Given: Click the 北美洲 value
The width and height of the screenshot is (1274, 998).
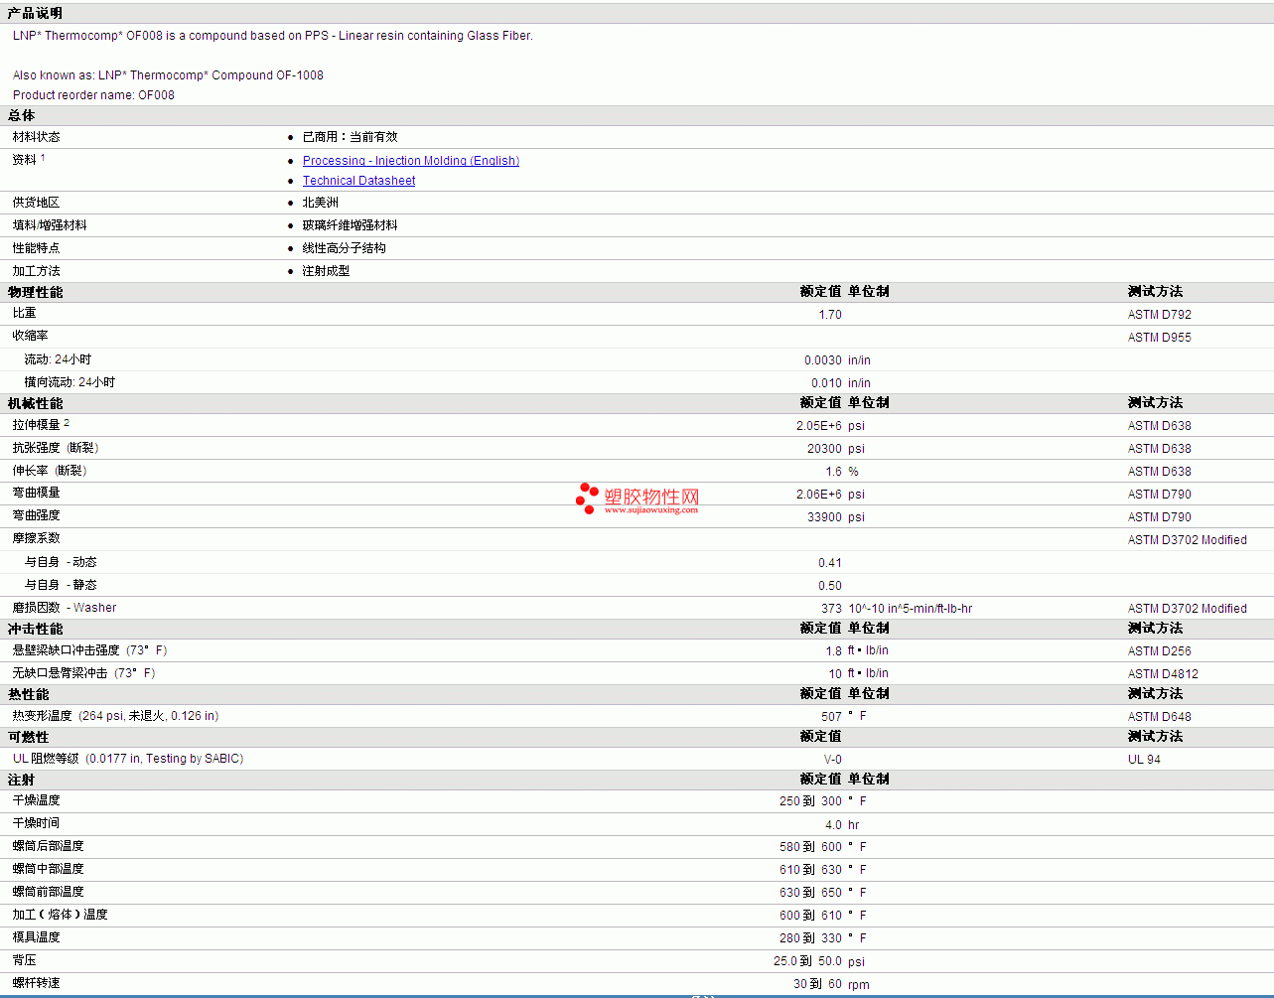Looking at the screenshot, I should 320,203.
